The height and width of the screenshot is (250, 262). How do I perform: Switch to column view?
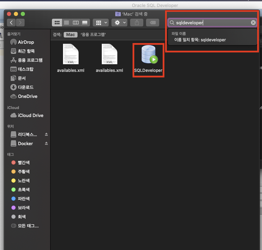coord(76,23)
